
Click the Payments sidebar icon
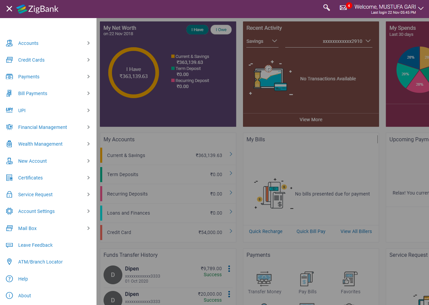(9, 77)
